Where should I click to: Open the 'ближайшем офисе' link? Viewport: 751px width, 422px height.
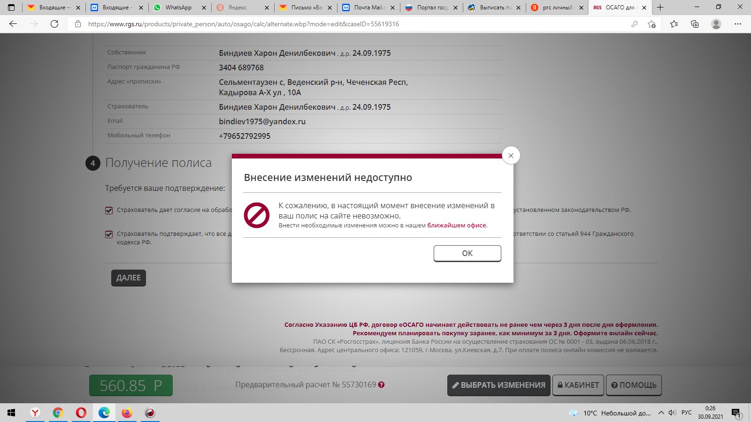[x=457, y=226]
